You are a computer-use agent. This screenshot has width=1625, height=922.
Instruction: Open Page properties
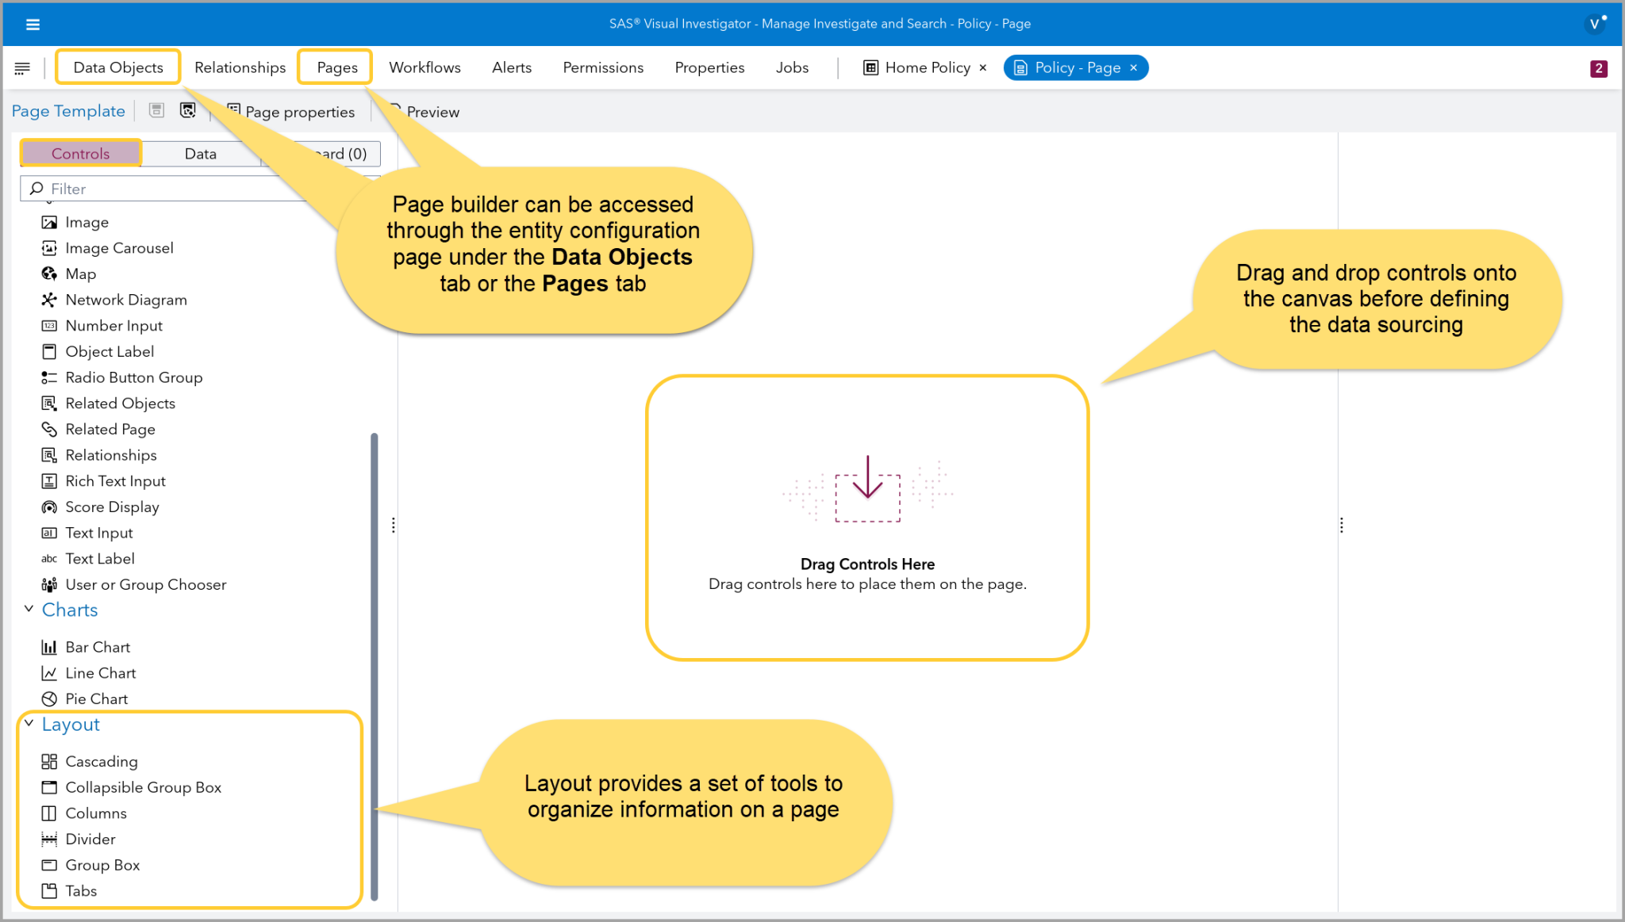[x=299, y=112]
